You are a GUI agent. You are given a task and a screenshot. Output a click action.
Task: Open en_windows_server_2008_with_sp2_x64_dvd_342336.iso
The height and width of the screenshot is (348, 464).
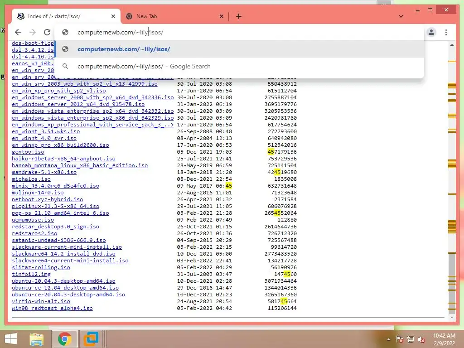pos(92,97)
